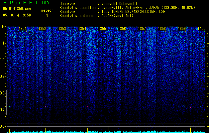Click the 1.0 kHz axis label
209x133 pixels.
pyautogui.click(x=3, y=60)
